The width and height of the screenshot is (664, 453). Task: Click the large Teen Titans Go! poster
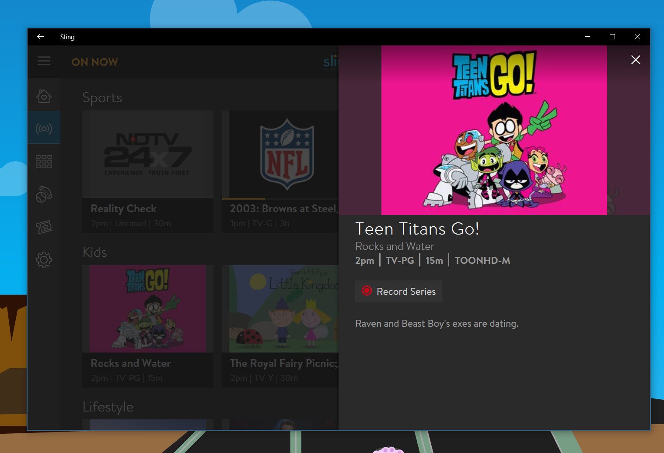[494, 130]
